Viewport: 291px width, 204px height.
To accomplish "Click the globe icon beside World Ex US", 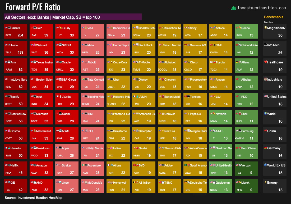I will click(266, 165).
